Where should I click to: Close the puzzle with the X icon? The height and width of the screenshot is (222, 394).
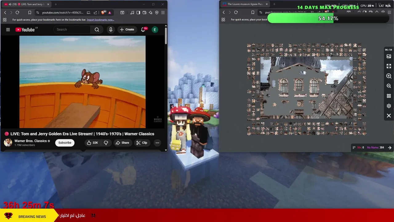point(389,116)
